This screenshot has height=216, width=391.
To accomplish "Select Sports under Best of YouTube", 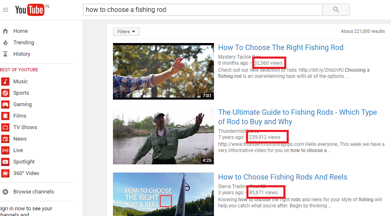I will 21,93.
